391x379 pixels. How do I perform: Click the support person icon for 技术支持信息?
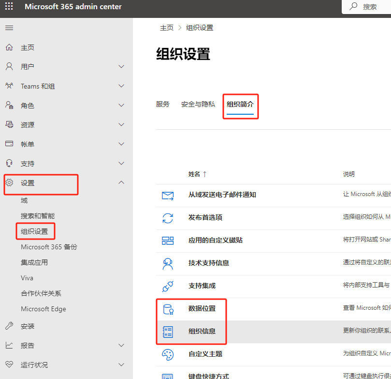tap(168, 264)
